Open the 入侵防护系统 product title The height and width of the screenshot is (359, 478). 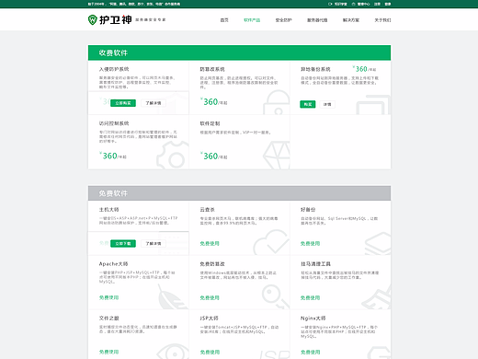114,69
